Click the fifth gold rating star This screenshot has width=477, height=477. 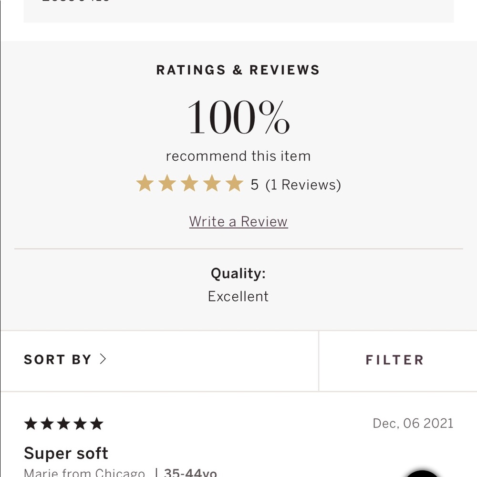[x=235, y=183]
